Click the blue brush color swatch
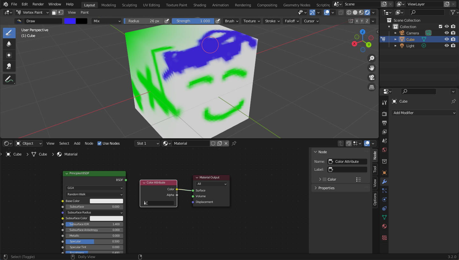 tap(70, 21)
